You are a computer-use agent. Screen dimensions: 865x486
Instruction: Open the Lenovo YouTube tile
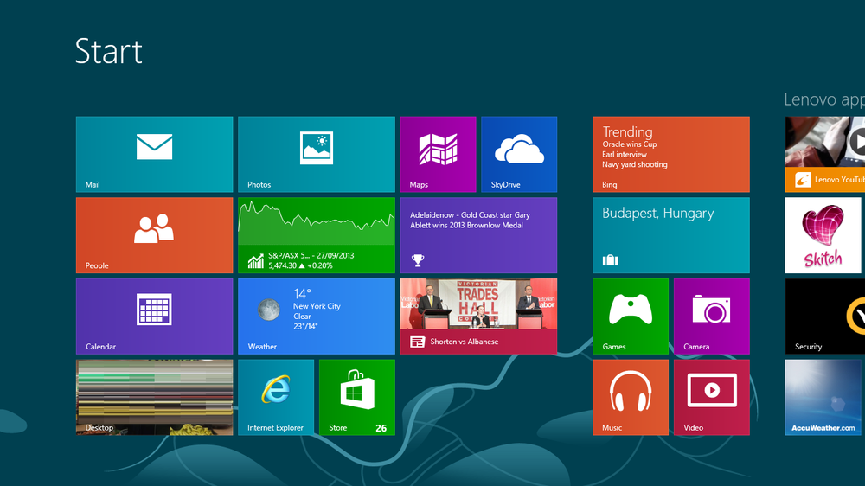coord(825,155)
